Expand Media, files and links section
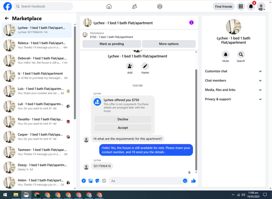Image resolution: width=272 pixels, height=199 pixels. (x=233, y=90)
